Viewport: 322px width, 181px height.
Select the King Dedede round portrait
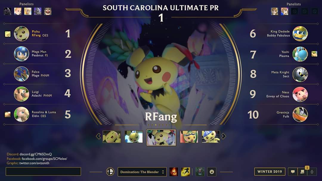300,33
